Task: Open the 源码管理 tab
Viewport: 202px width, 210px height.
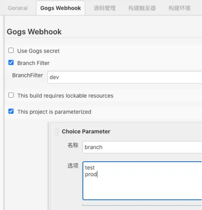Action: (104, 8)
